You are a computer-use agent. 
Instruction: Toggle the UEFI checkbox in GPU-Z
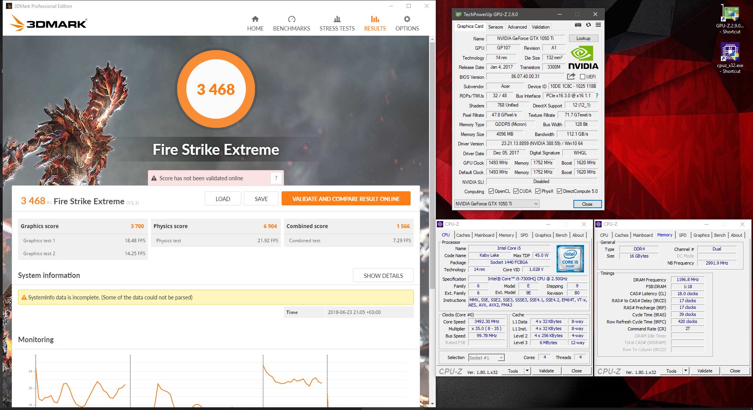click(x=582, y=77)
